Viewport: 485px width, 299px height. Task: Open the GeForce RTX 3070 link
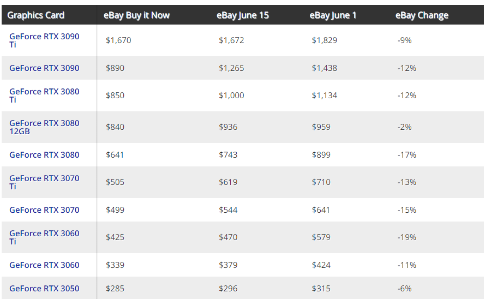pos(44,210)
